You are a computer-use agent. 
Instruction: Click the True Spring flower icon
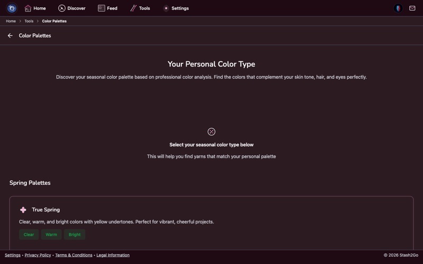23,210
